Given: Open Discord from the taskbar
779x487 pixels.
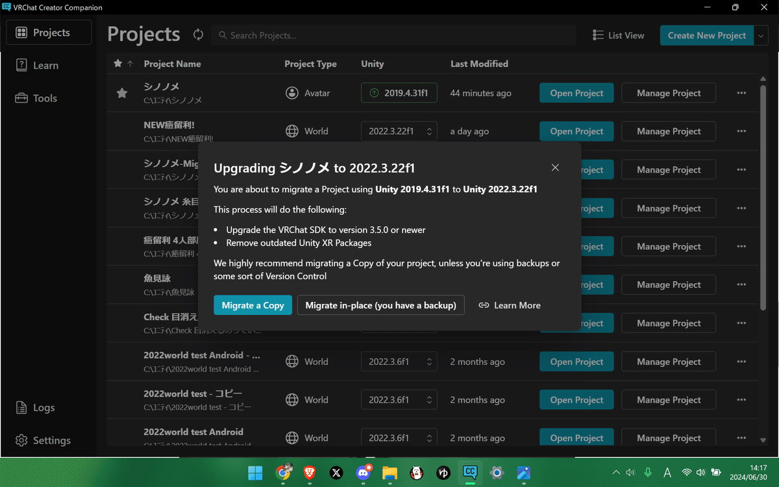Looking at the screenshot, I should (x=364, y=473).
